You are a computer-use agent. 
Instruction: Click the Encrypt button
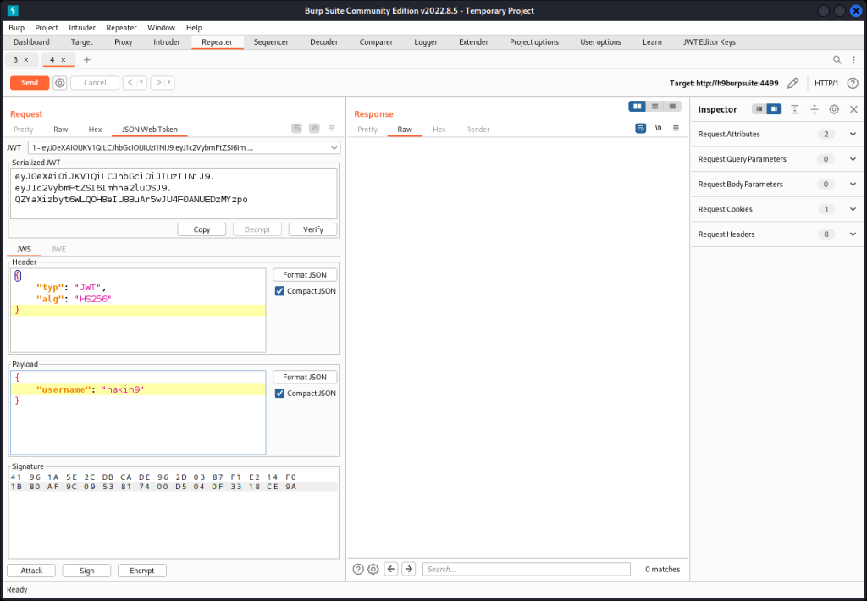point(142,571)
